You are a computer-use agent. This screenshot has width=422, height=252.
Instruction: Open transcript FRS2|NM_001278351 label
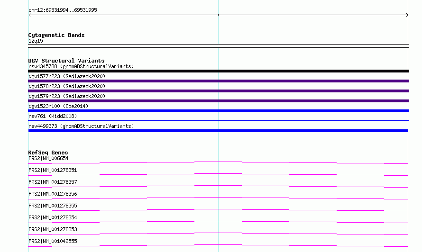tap(53, 170)
